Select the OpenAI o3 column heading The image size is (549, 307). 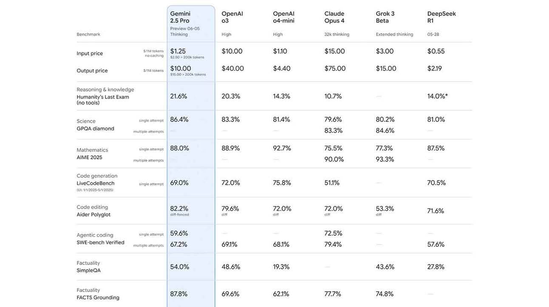[x=232, y=17]
